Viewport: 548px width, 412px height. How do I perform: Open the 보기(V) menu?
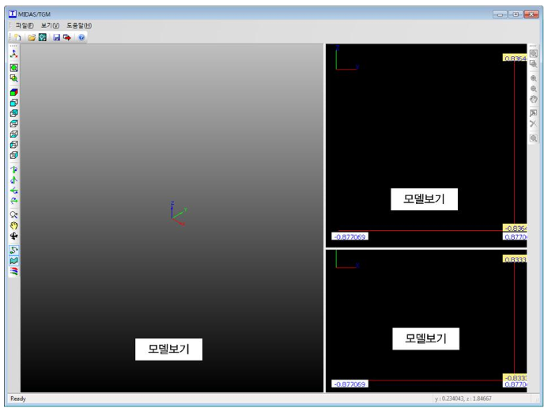[50, 25]
